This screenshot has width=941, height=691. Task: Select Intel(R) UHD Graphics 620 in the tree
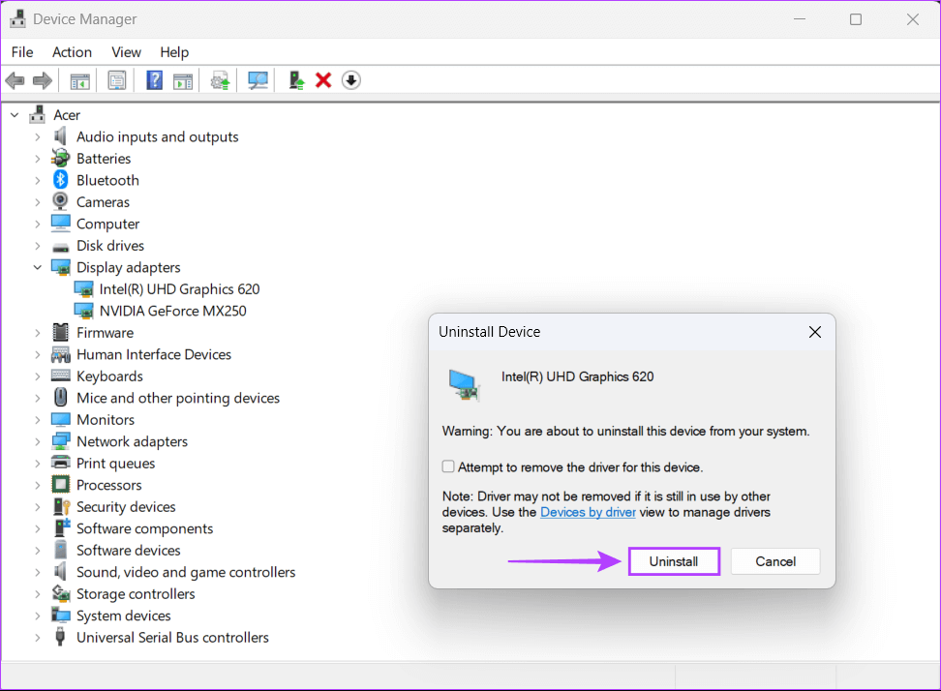click(x=179, y=289)
